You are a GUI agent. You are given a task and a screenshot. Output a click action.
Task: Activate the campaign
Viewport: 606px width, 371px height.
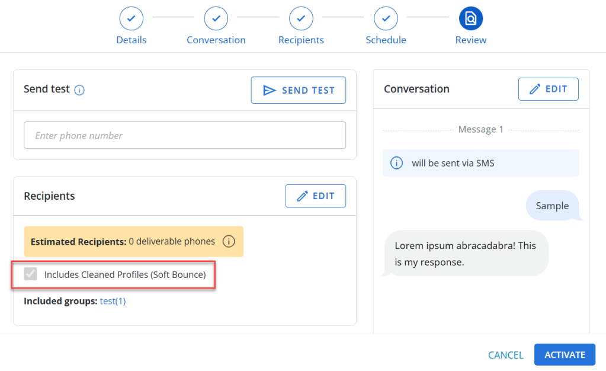point(565,354)
